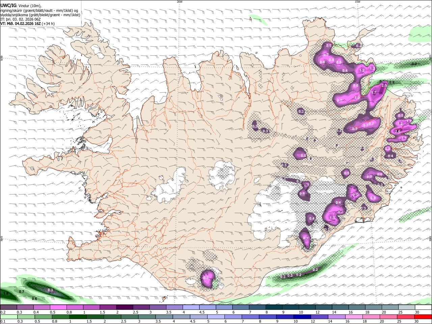The width and height of the screenshot is (432, 324).
Task: Select the top-row 16 legend swatch
Action: point(357,307)
